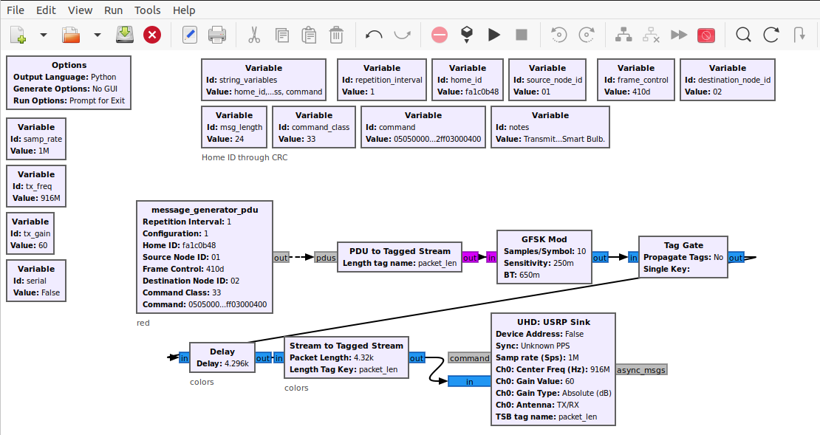Delete the selected block
This screenshot has height=435, width=820.
point(336,35)
